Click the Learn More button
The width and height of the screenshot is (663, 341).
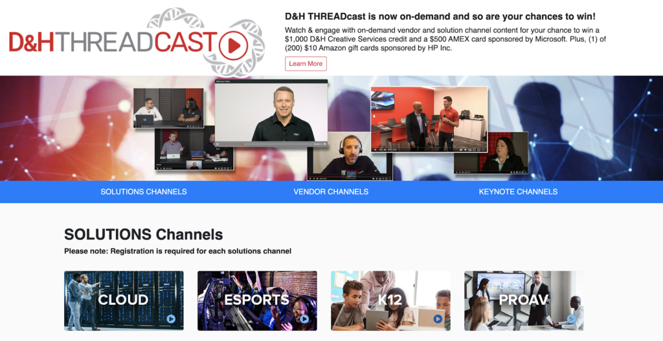[306, 64]
